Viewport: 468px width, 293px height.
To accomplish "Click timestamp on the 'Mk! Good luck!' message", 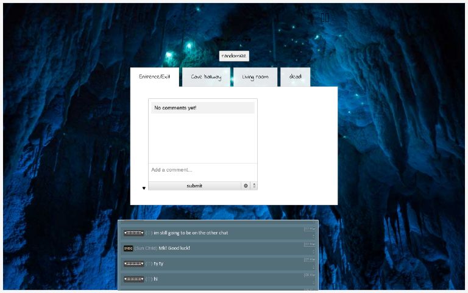I will (310, 244).
